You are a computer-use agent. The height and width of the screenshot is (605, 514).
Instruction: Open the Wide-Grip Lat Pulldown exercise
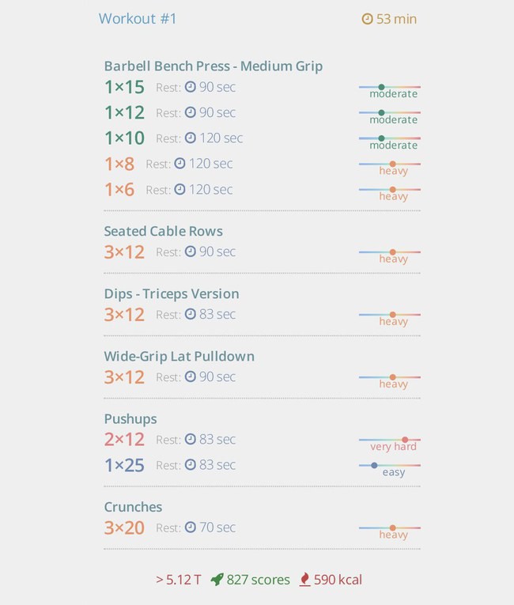point(179,357)
